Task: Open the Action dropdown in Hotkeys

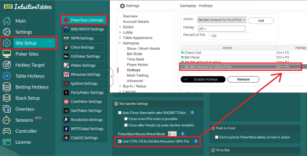Action: pos(222,20)
